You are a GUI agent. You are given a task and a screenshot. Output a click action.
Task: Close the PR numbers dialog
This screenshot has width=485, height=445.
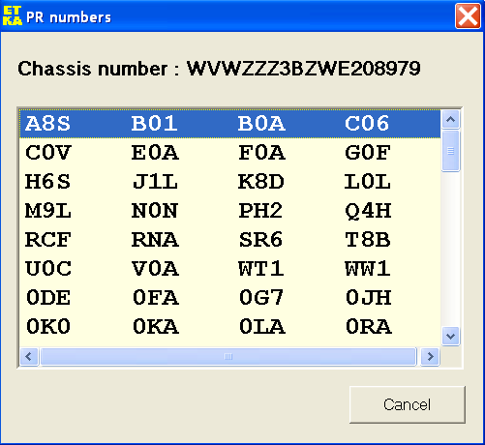[x=468, y=15]
